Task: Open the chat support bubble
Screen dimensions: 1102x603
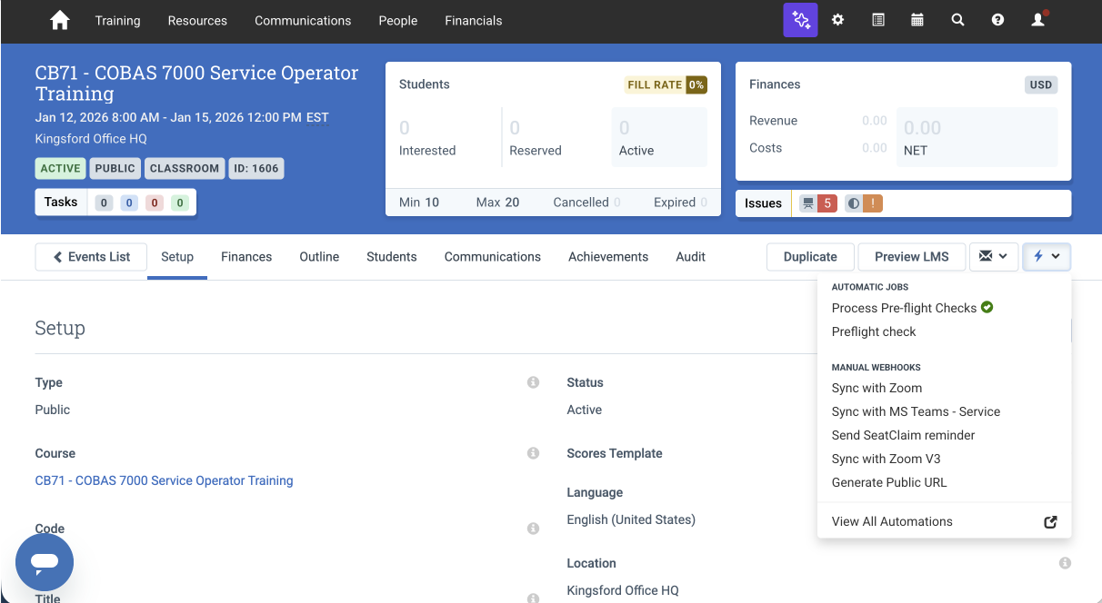Action: pos(45,561)
